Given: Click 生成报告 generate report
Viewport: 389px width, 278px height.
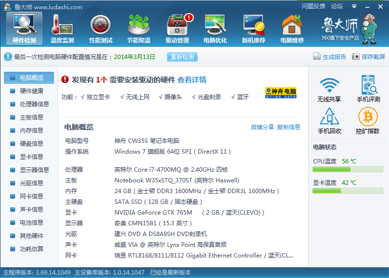Looking at the screenshot, I should click(330, 57).
